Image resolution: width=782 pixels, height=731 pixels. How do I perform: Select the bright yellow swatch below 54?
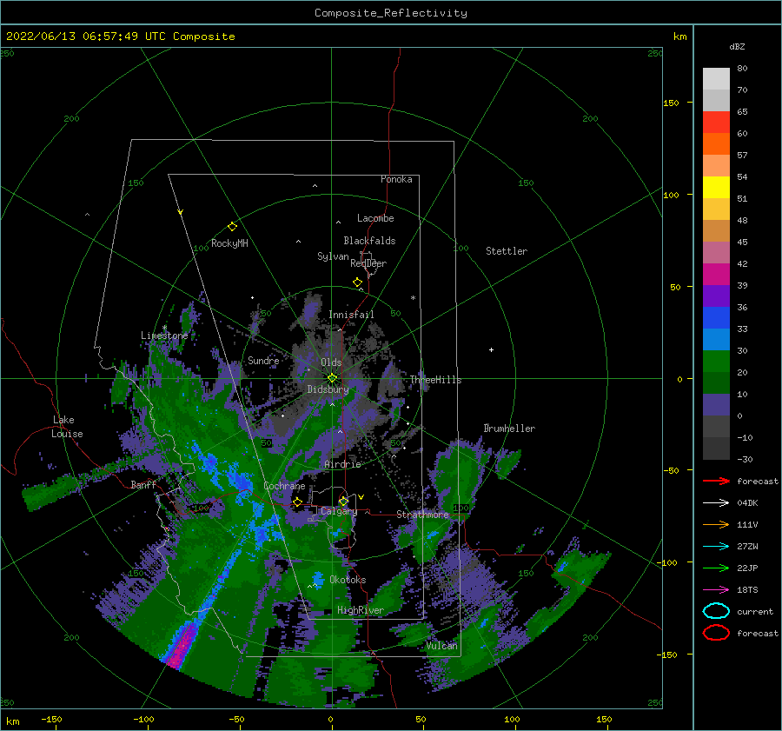(x=716, y=187)
